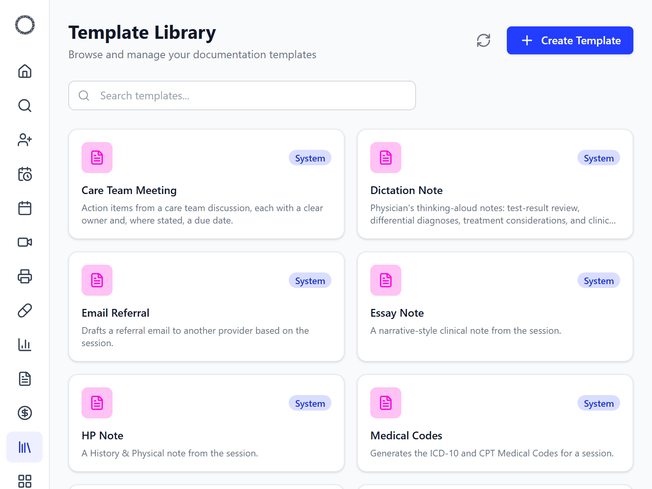Image resolution: width=652 pixels, height=489 pixels.
Task: Click the HP Note document icon
Action: tap(97, 403)
